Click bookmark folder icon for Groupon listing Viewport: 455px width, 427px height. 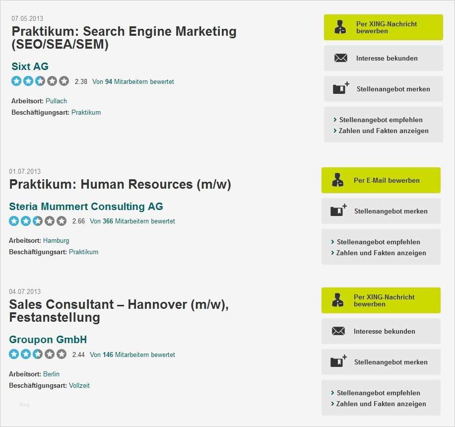(x=338, y=362)
